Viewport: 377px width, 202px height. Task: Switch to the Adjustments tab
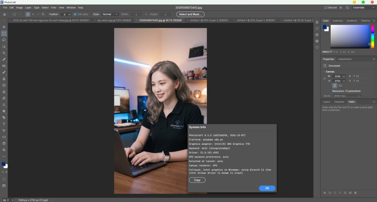pyautogui.click(x=345, y=59)
